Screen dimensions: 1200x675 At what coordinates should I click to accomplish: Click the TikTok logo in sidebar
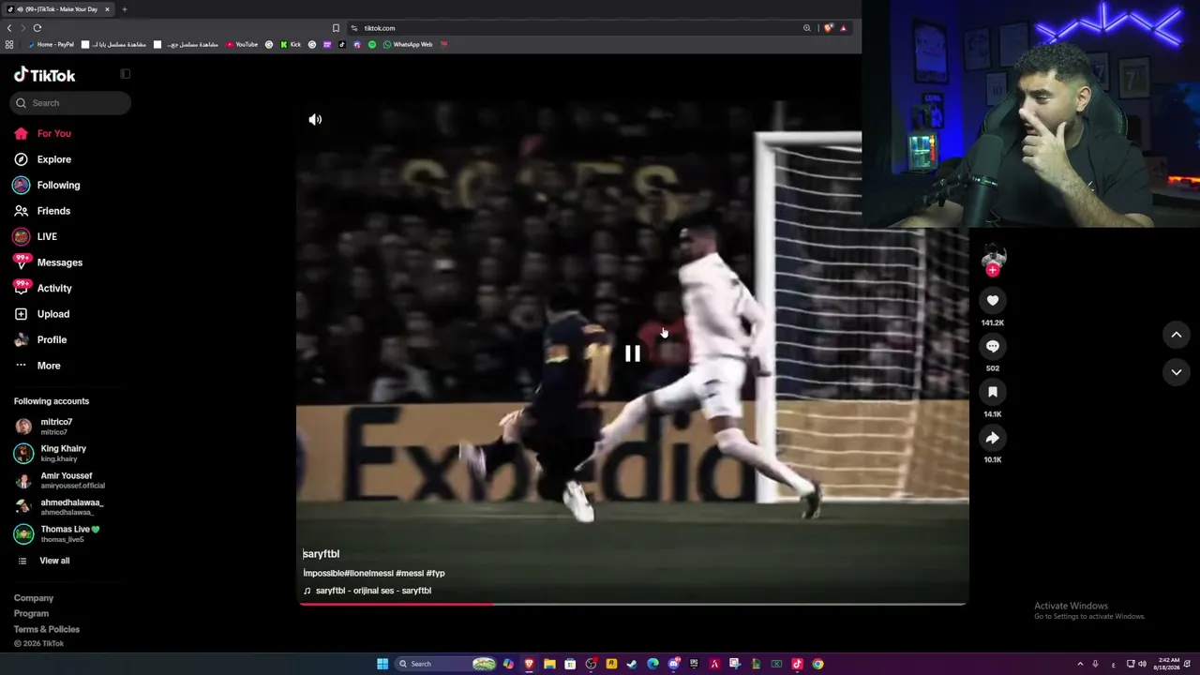[x=44, y=75]
